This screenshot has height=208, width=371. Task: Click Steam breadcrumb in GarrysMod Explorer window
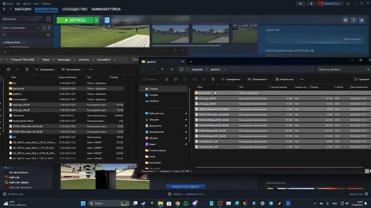[46, 60]
